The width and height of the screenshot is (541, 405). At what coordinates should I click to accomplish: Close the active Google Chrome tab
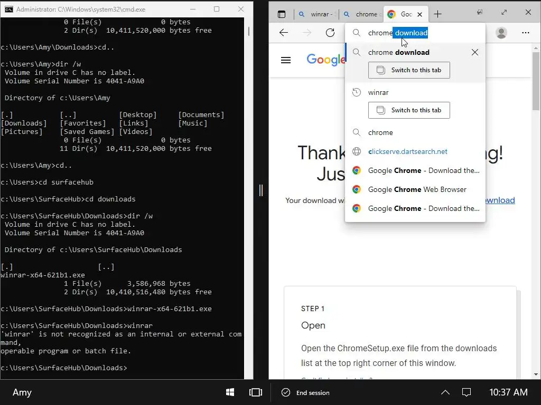[419, 14]
